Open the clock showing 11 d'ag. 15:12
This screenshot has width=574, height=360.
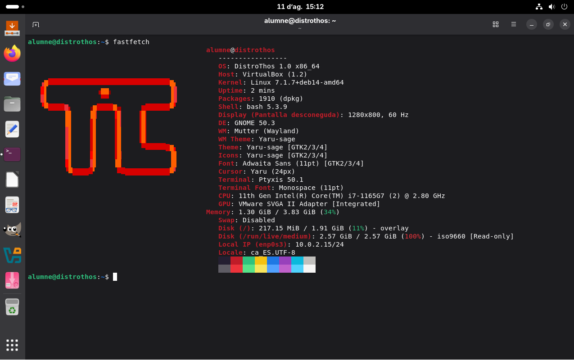[x=300, y=7]
